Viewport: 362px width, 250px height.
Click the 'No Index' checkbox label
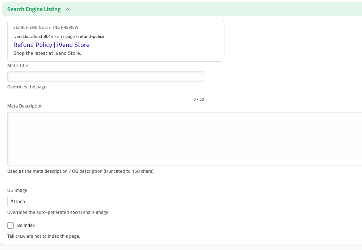26,225
